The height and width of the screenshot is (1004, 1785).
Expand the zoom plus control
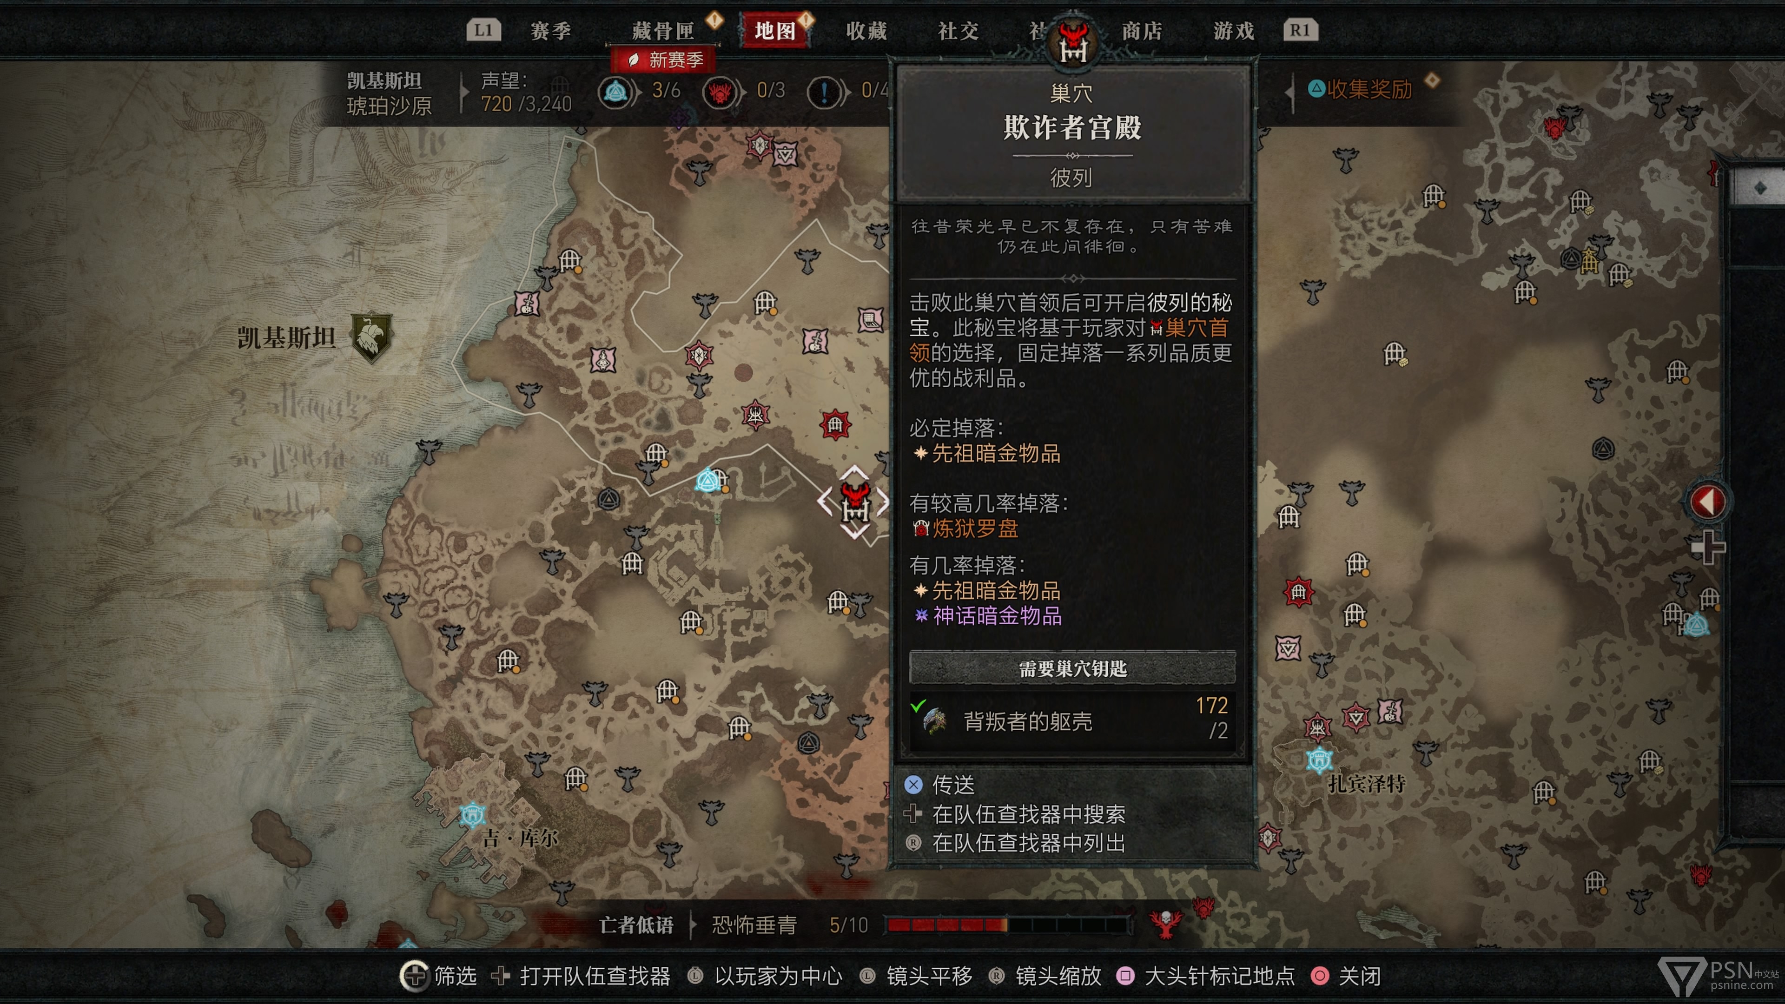(x=1707, y=548)
